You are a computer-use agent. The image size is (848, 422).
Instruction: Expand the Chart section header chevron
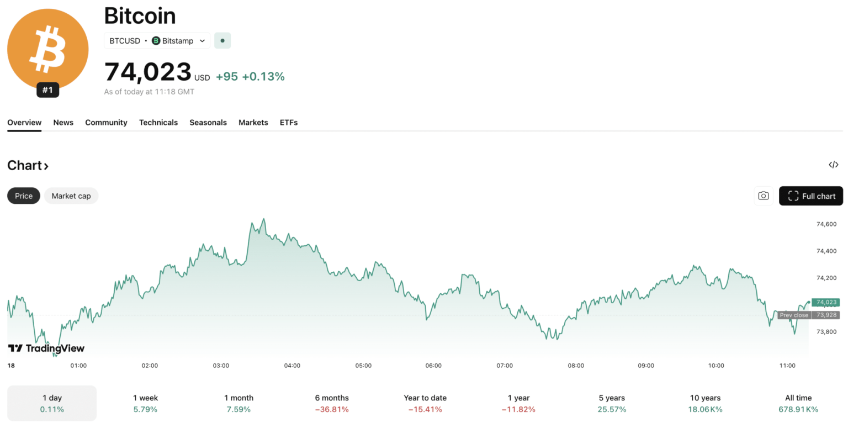[x=46, y=166]
